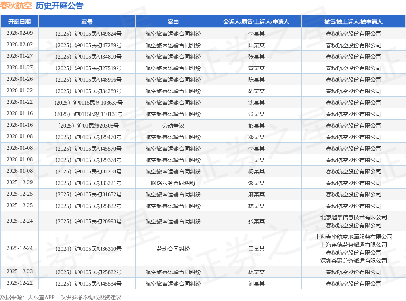Screen dimensions: 406x301
Task: Click plaintiff 沈某某
Action: [257, 103]
